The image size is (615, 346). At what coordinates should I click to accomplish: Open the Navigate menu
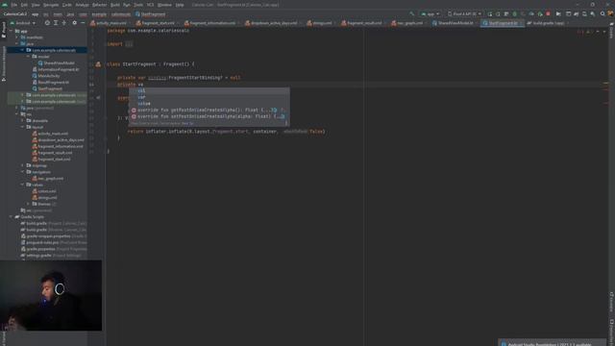[51, 5]
